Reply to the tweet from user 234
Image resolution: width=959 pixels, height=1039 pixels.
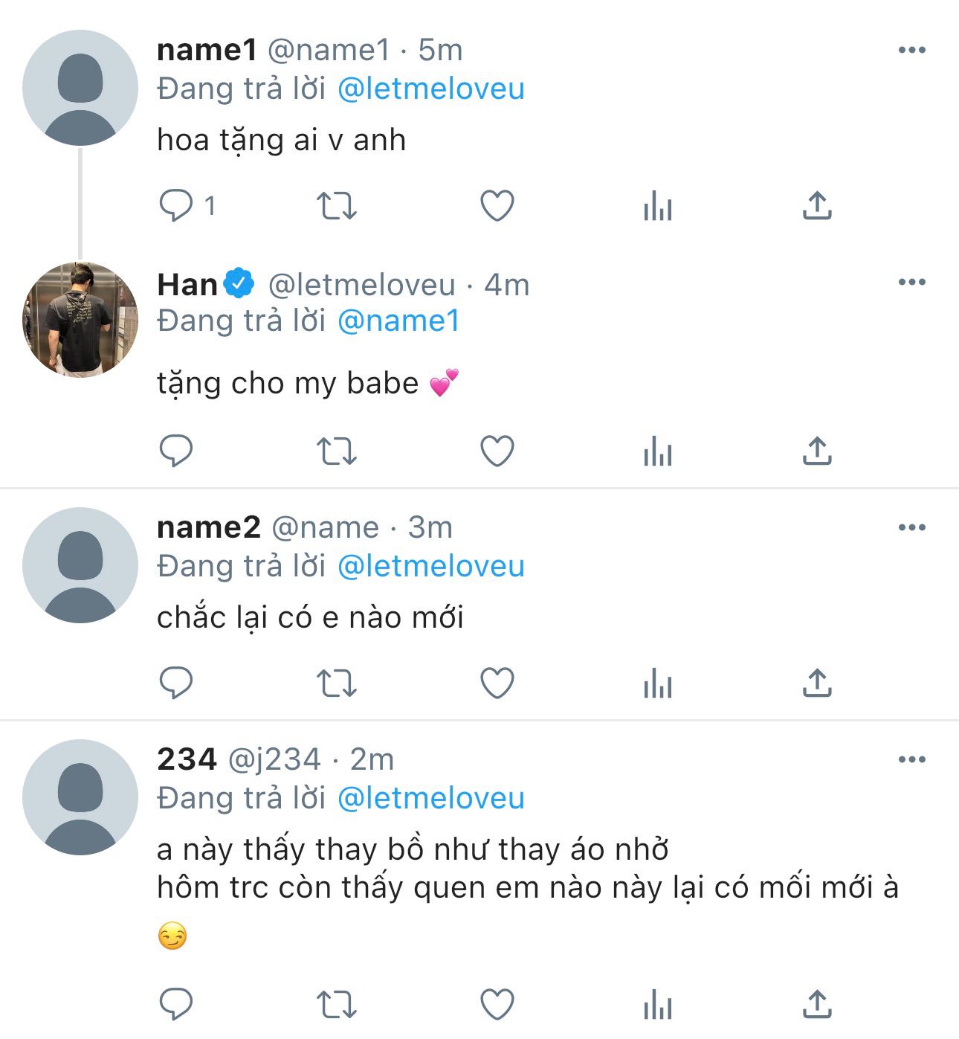[x=177, y=1004]
